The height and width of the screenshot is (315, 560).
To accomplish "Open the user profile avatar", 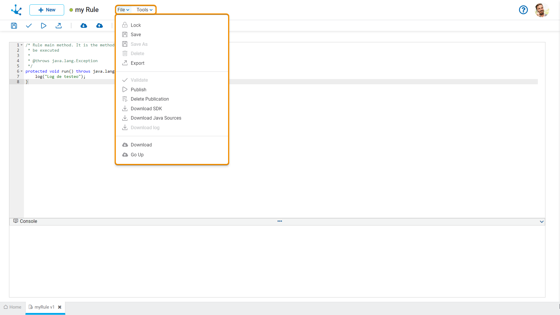I will coord(542,10).
